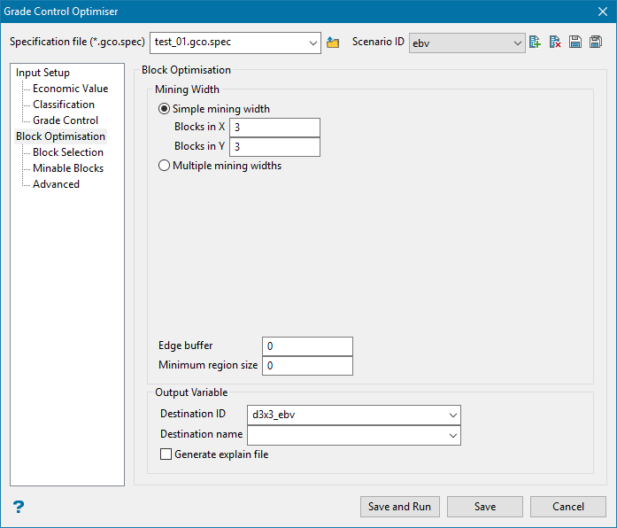The width and height of the screenshot is (617, 528).
Task: Select Minable Blocks tree item
Action: tap(68, 168)
